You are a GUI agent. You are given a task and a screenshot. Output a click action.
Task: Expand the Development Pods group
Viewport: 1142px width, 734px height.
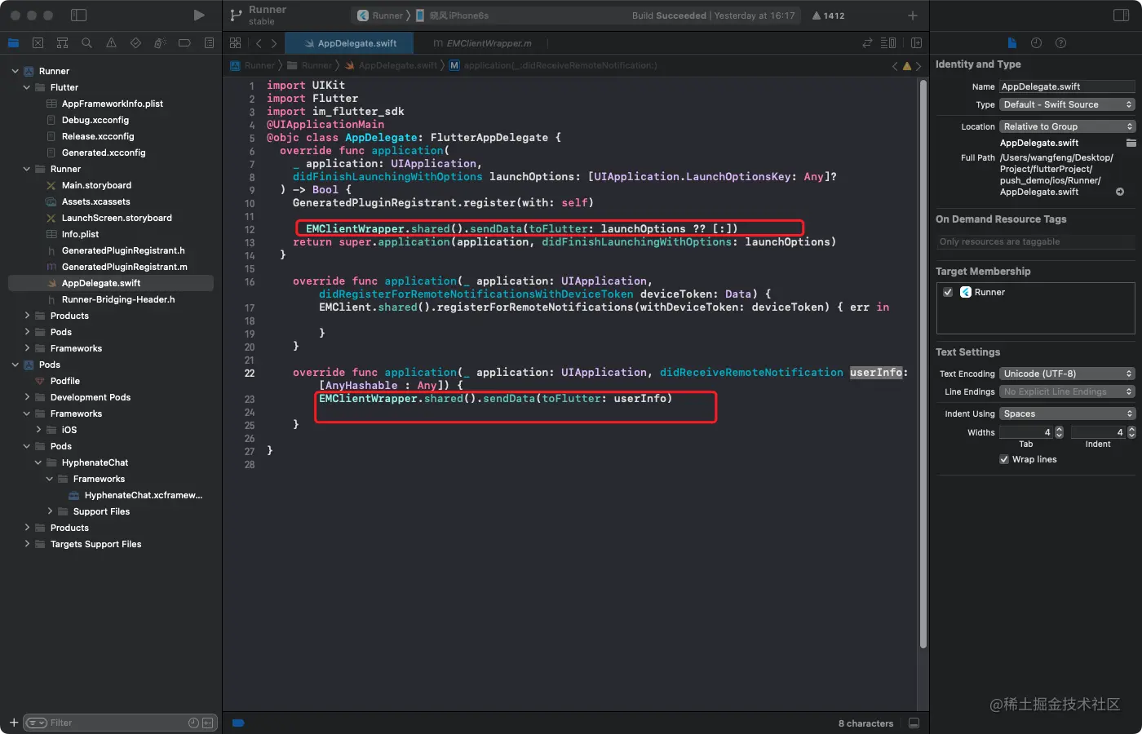click(26, 397)
